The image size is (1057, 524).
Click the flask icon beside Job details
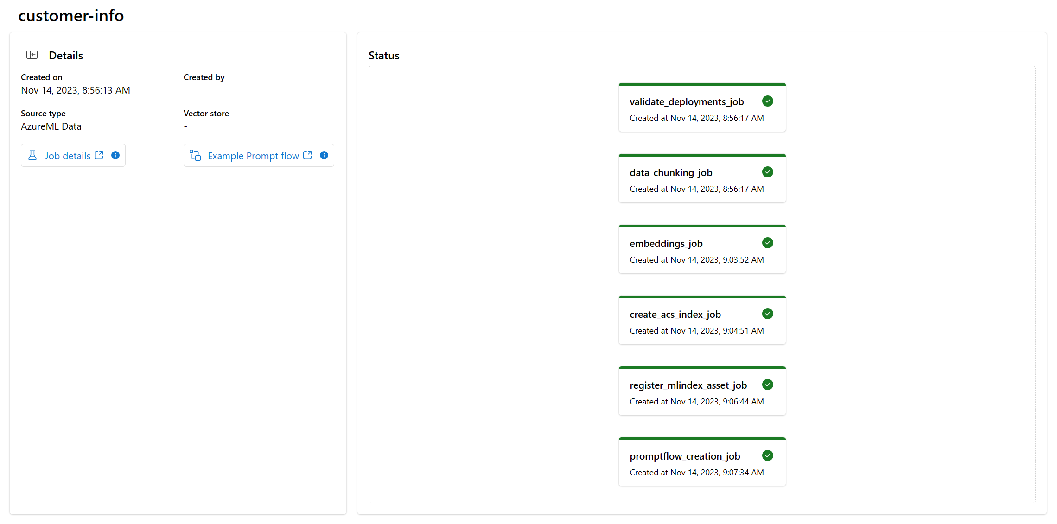tap(32, 156)
